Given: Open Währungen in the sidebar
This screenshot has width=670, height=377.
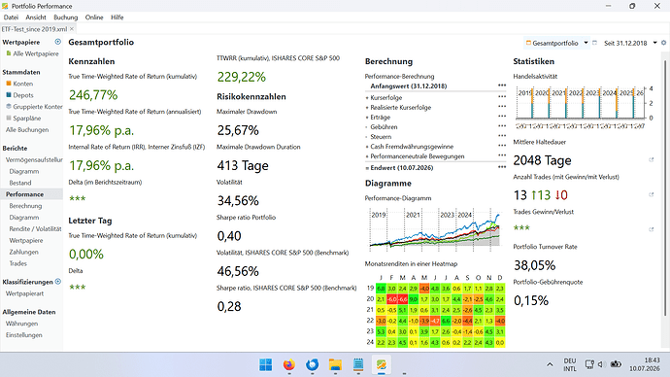Looking at the screenshot, I should tap(21, 324).
